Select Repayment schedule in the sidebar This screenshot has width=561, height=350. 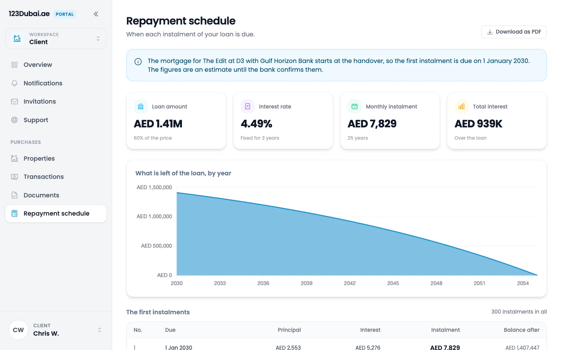pos(56,213)
